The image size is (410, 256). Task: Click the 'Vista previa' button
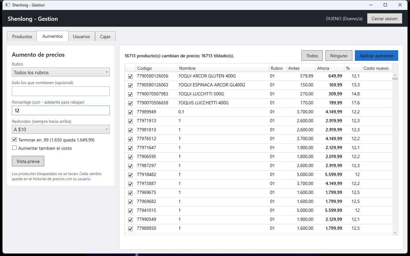[28, 161]
